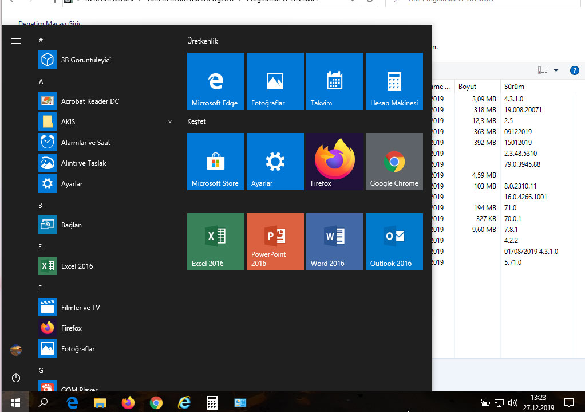Open the user account picture menu

[16, 350]
